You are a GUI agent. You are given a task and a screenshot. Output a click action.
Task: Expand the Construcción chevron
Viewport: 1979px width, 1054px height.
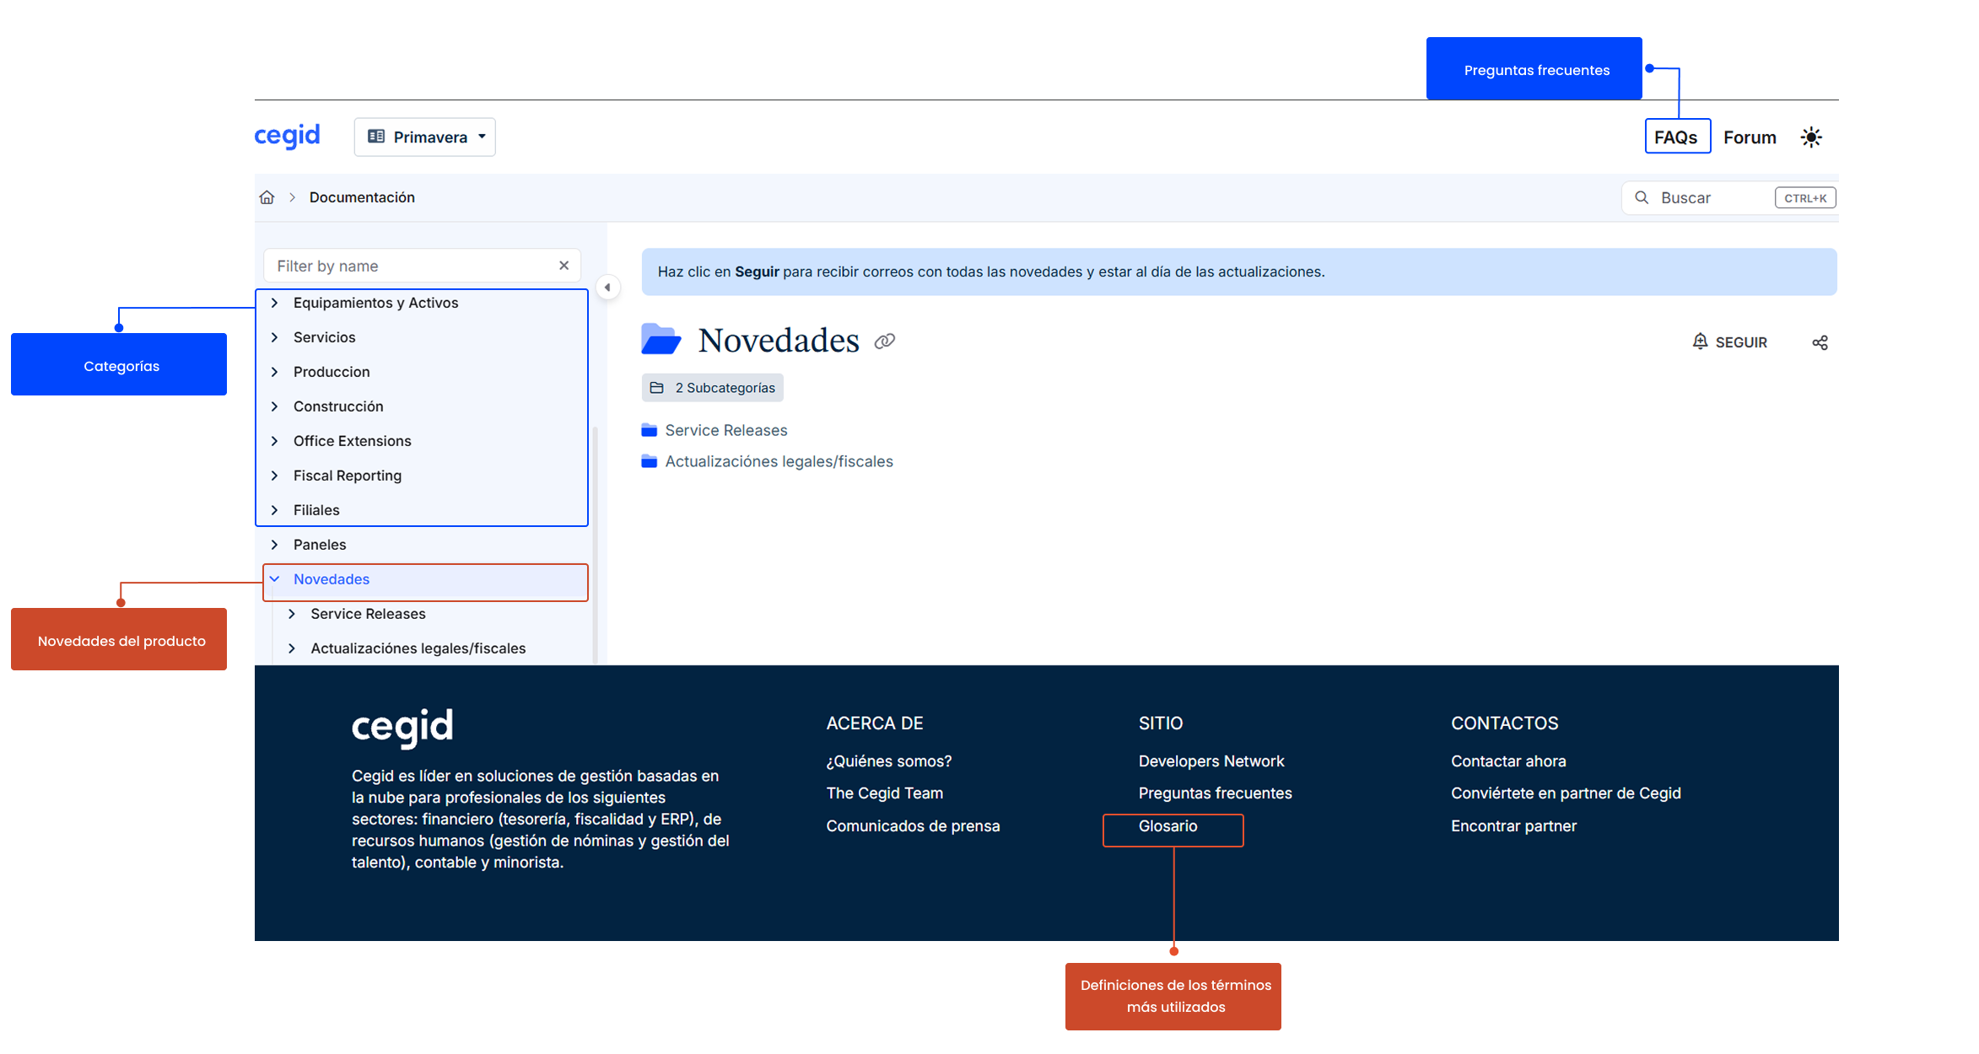(275, 406)
